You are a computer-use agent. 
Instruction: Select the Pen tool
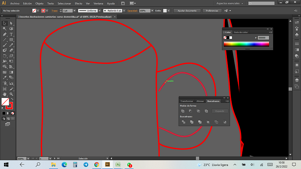coord(5,34)
